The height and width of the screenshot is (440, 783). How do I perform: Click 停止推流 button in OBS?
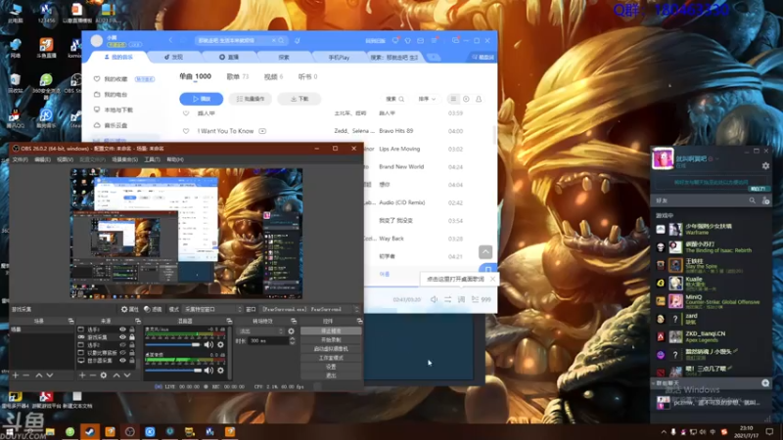click(331, 331)
